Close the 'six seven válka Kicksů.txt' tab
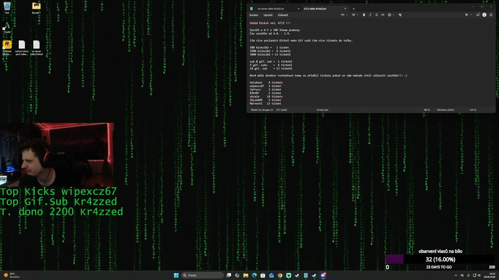 299,9
